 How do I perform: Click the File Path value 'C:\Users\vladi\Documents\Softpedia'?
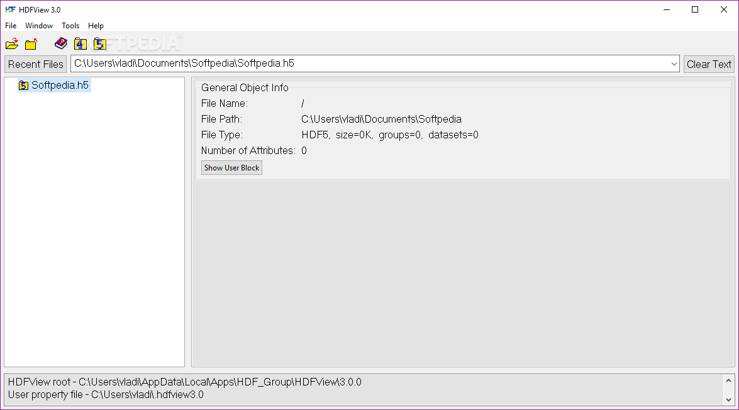pos(381,119)
